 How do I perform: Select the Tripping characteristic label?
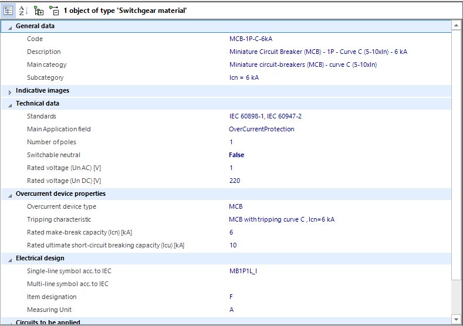tap(59, 219)
